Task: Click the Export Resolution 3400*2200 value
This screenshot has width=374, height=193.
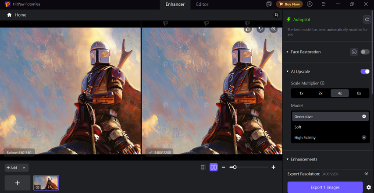Action: pyautogui.click(x=330, y=174)
